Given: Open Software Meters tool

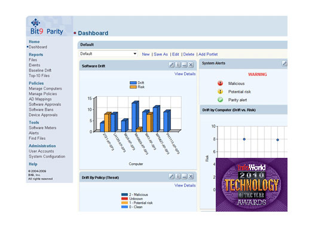Looking at the screenshot, I should [42, 128].
